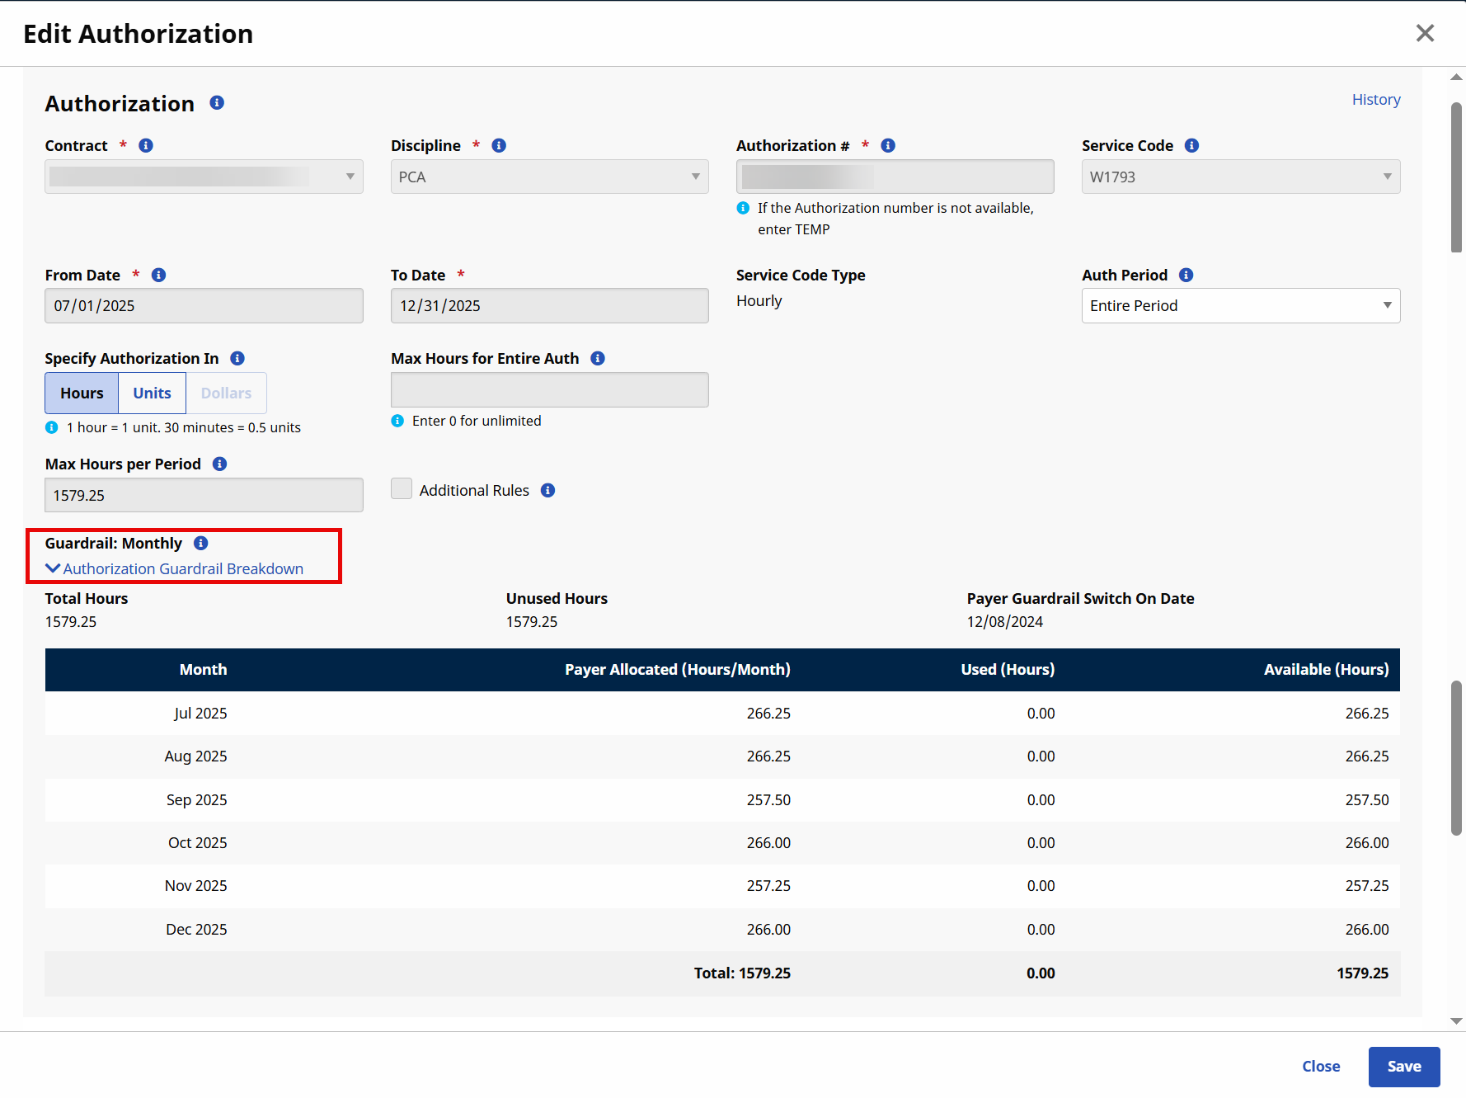Click the Auth Period info icon

click(x=1186, y=276)
